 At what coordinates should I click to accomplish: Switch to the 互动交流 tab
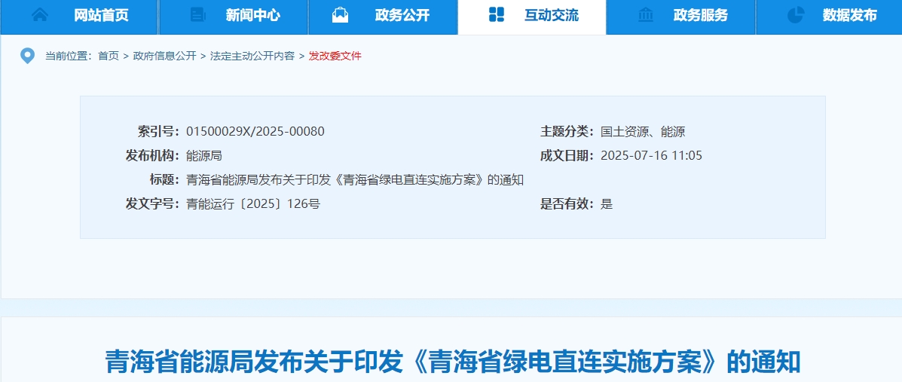point(552,15)
